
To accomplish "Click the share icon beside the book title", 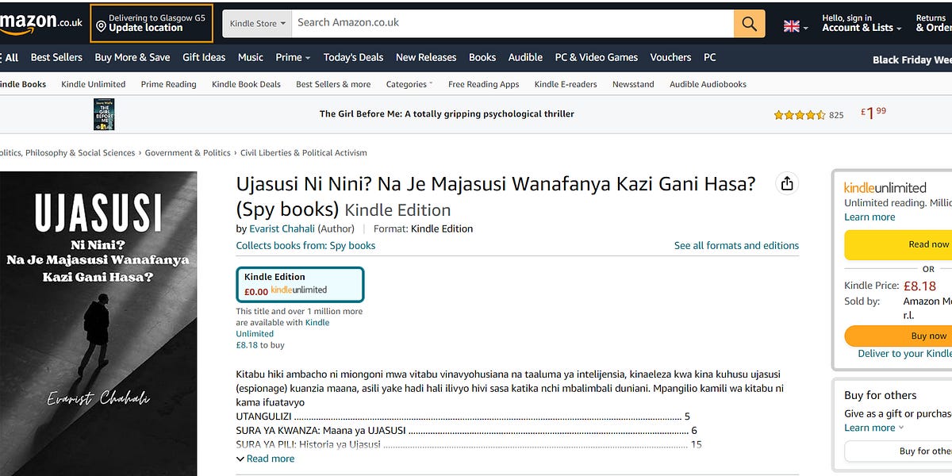I will click(786, 182).
